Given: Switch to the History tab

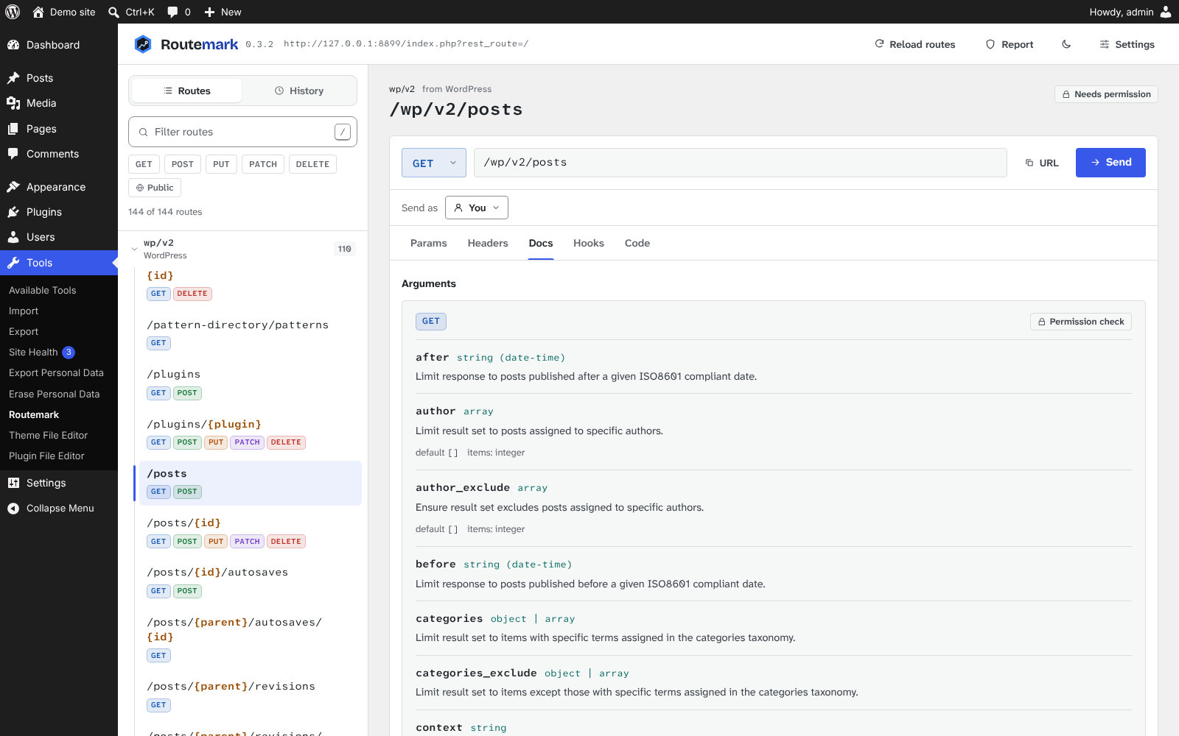Looking at the screenshot, I should tap(299, 91).
